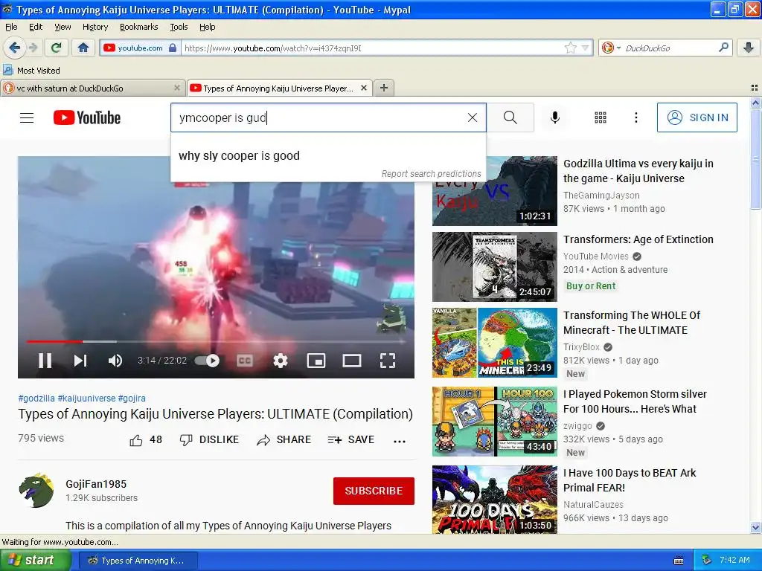Click the GojiFan1985 channel name
Viewport: 762px width, 571px height.
(96, 484)
